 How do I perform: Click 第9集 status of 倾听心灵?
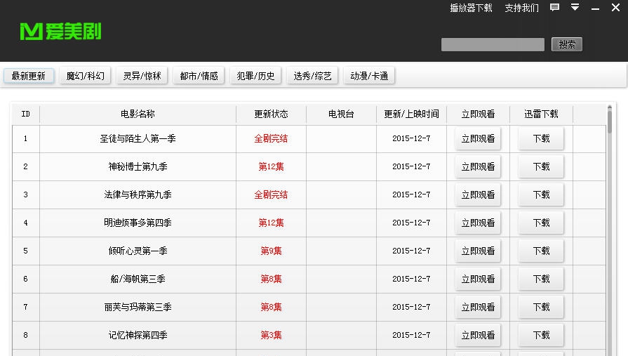click(x=271, y=251)
